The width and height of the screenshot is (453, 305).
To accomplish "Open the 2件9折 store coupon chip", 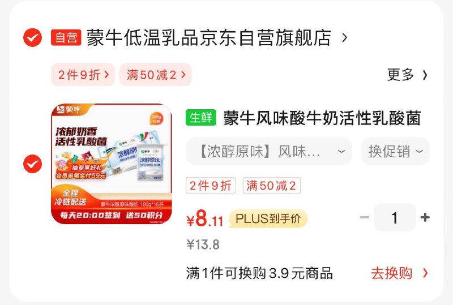I will (83, 75).
